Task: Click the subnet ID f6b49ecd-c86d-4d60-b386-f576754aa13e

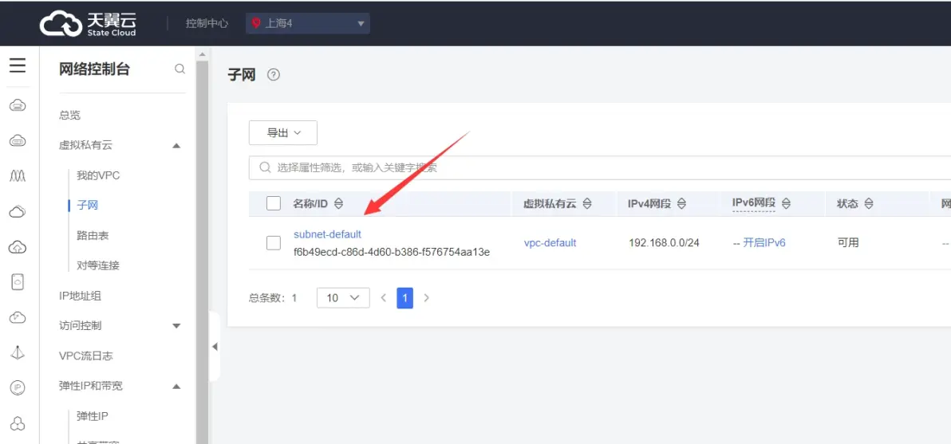Action: 392,251
